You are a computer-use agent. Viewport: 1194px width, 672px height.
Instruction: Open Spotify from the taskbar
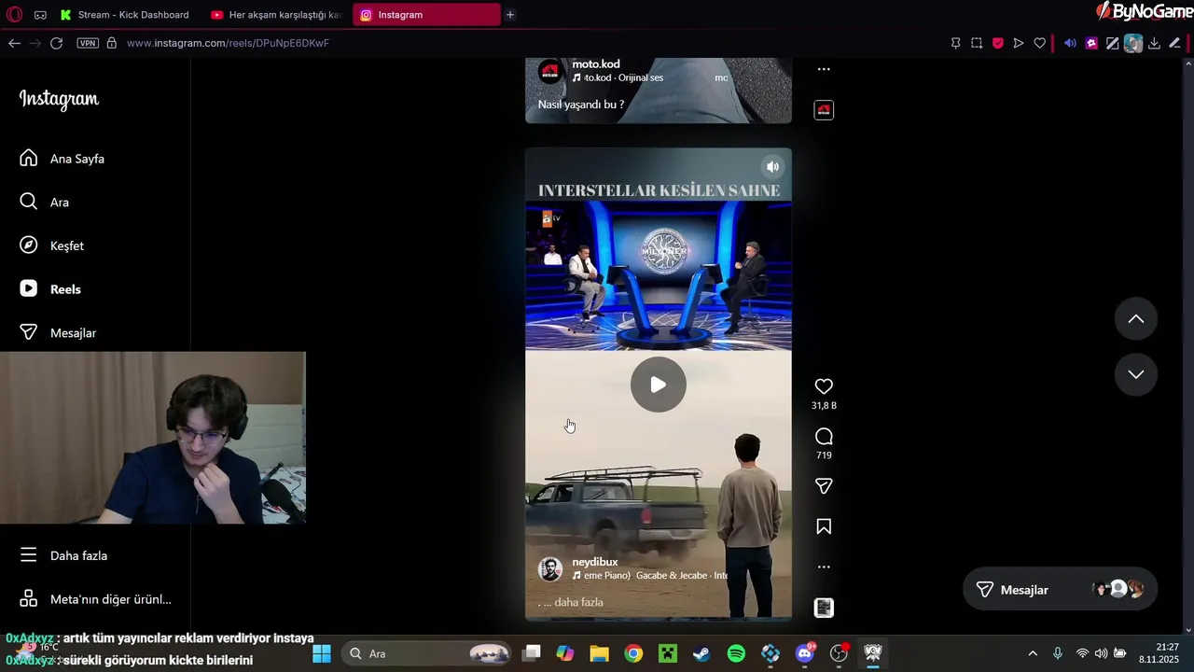pos(736,653)
